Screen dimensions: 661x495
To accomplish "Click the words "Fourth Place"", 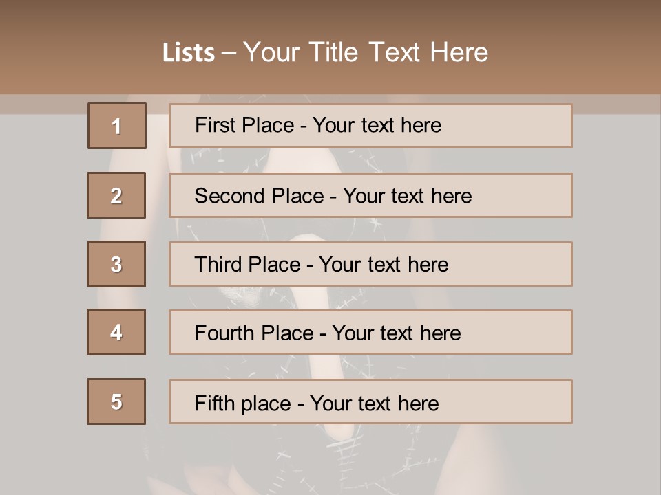I will pos(253,333).
